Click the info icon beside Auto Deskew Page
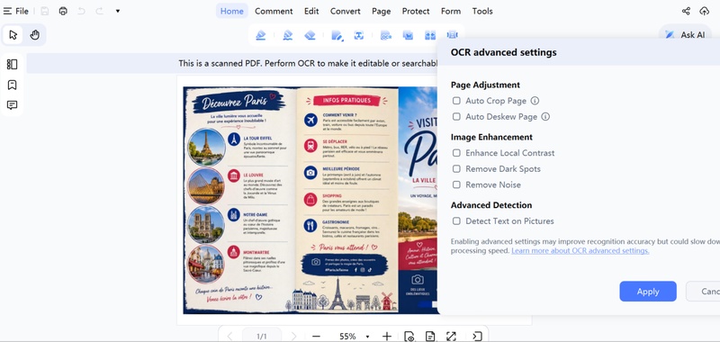This screenshot has height=342, width=720. (x=545, y=117)
